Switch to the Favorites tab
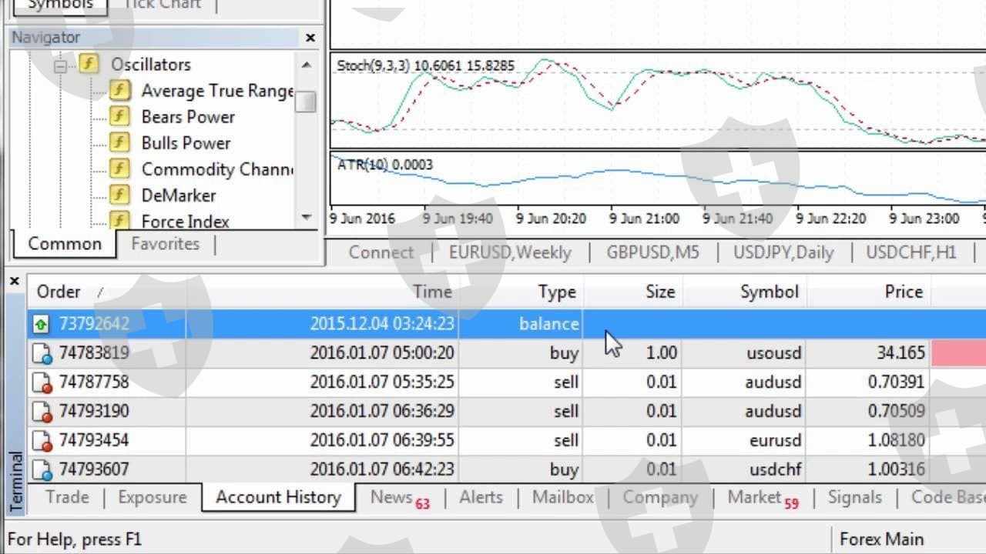Image resolution: width=986 pixels, height=554 pixels. (165, 244)
